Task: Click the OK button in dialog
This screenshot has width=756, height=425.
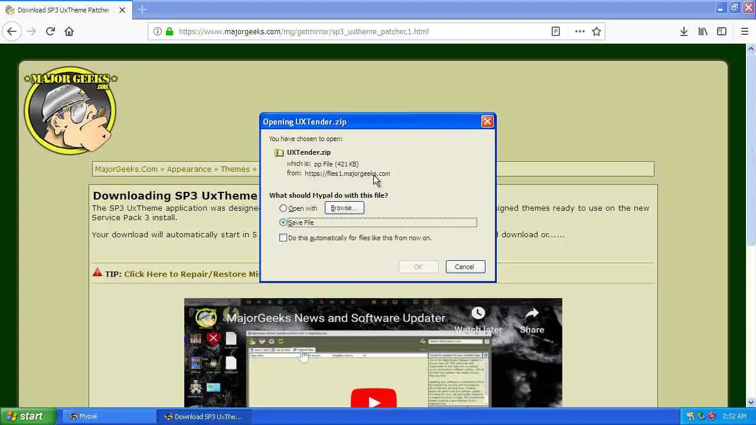Action: click(418, 267)
